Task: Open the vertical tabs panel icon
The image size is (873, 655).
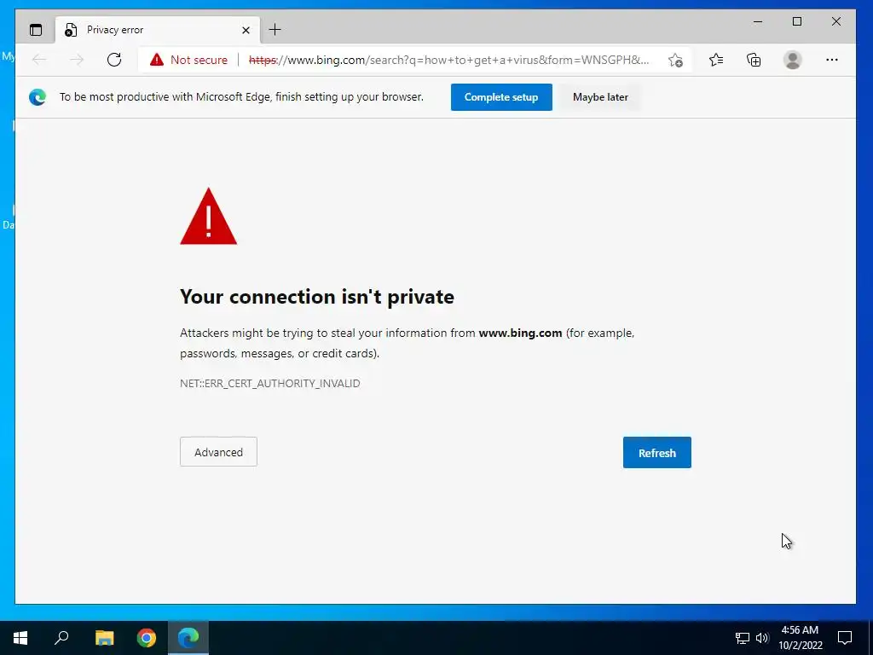Action: (36, 30)
